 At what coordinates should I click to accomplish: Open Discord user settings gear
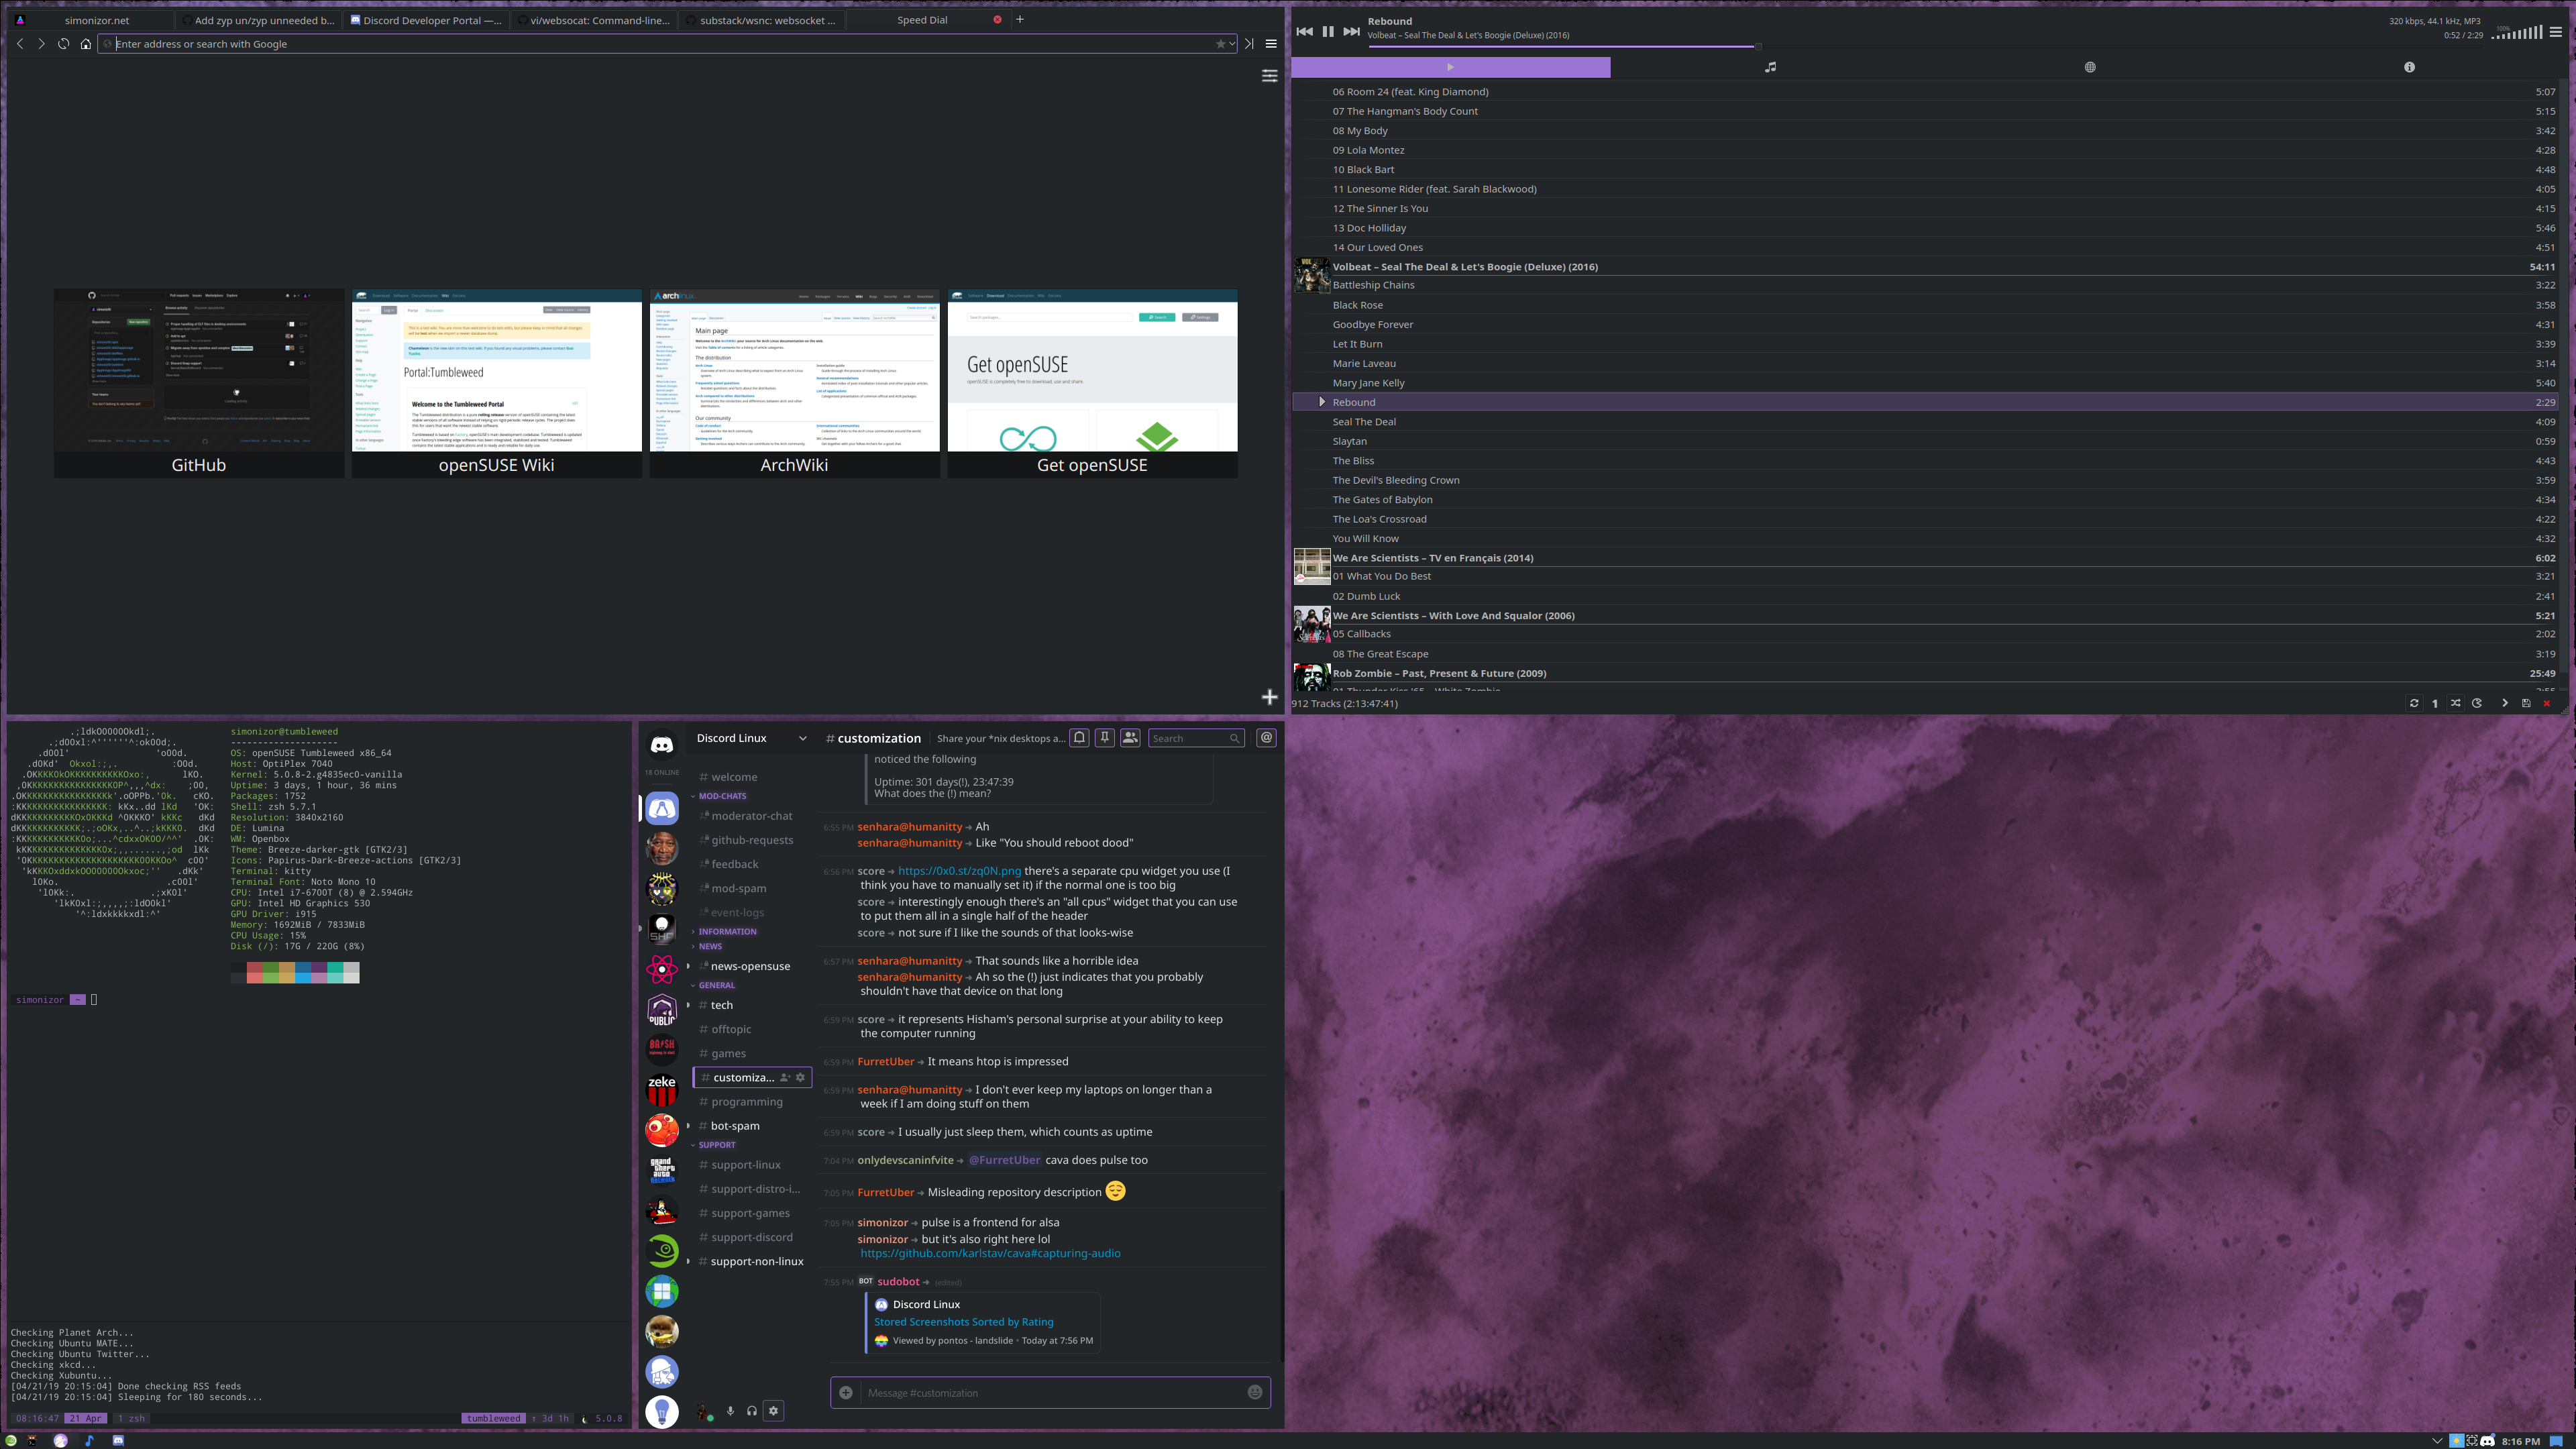[773, 1411]
